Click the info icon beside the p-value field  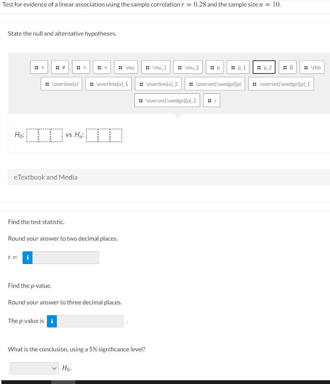coord(52,321)
